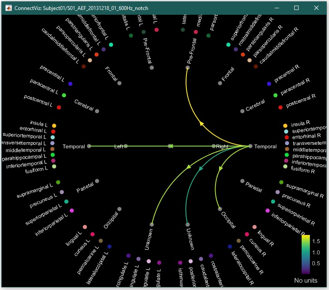
Task: Toggle the Left hemisphere node
Action: pos(126,146)
